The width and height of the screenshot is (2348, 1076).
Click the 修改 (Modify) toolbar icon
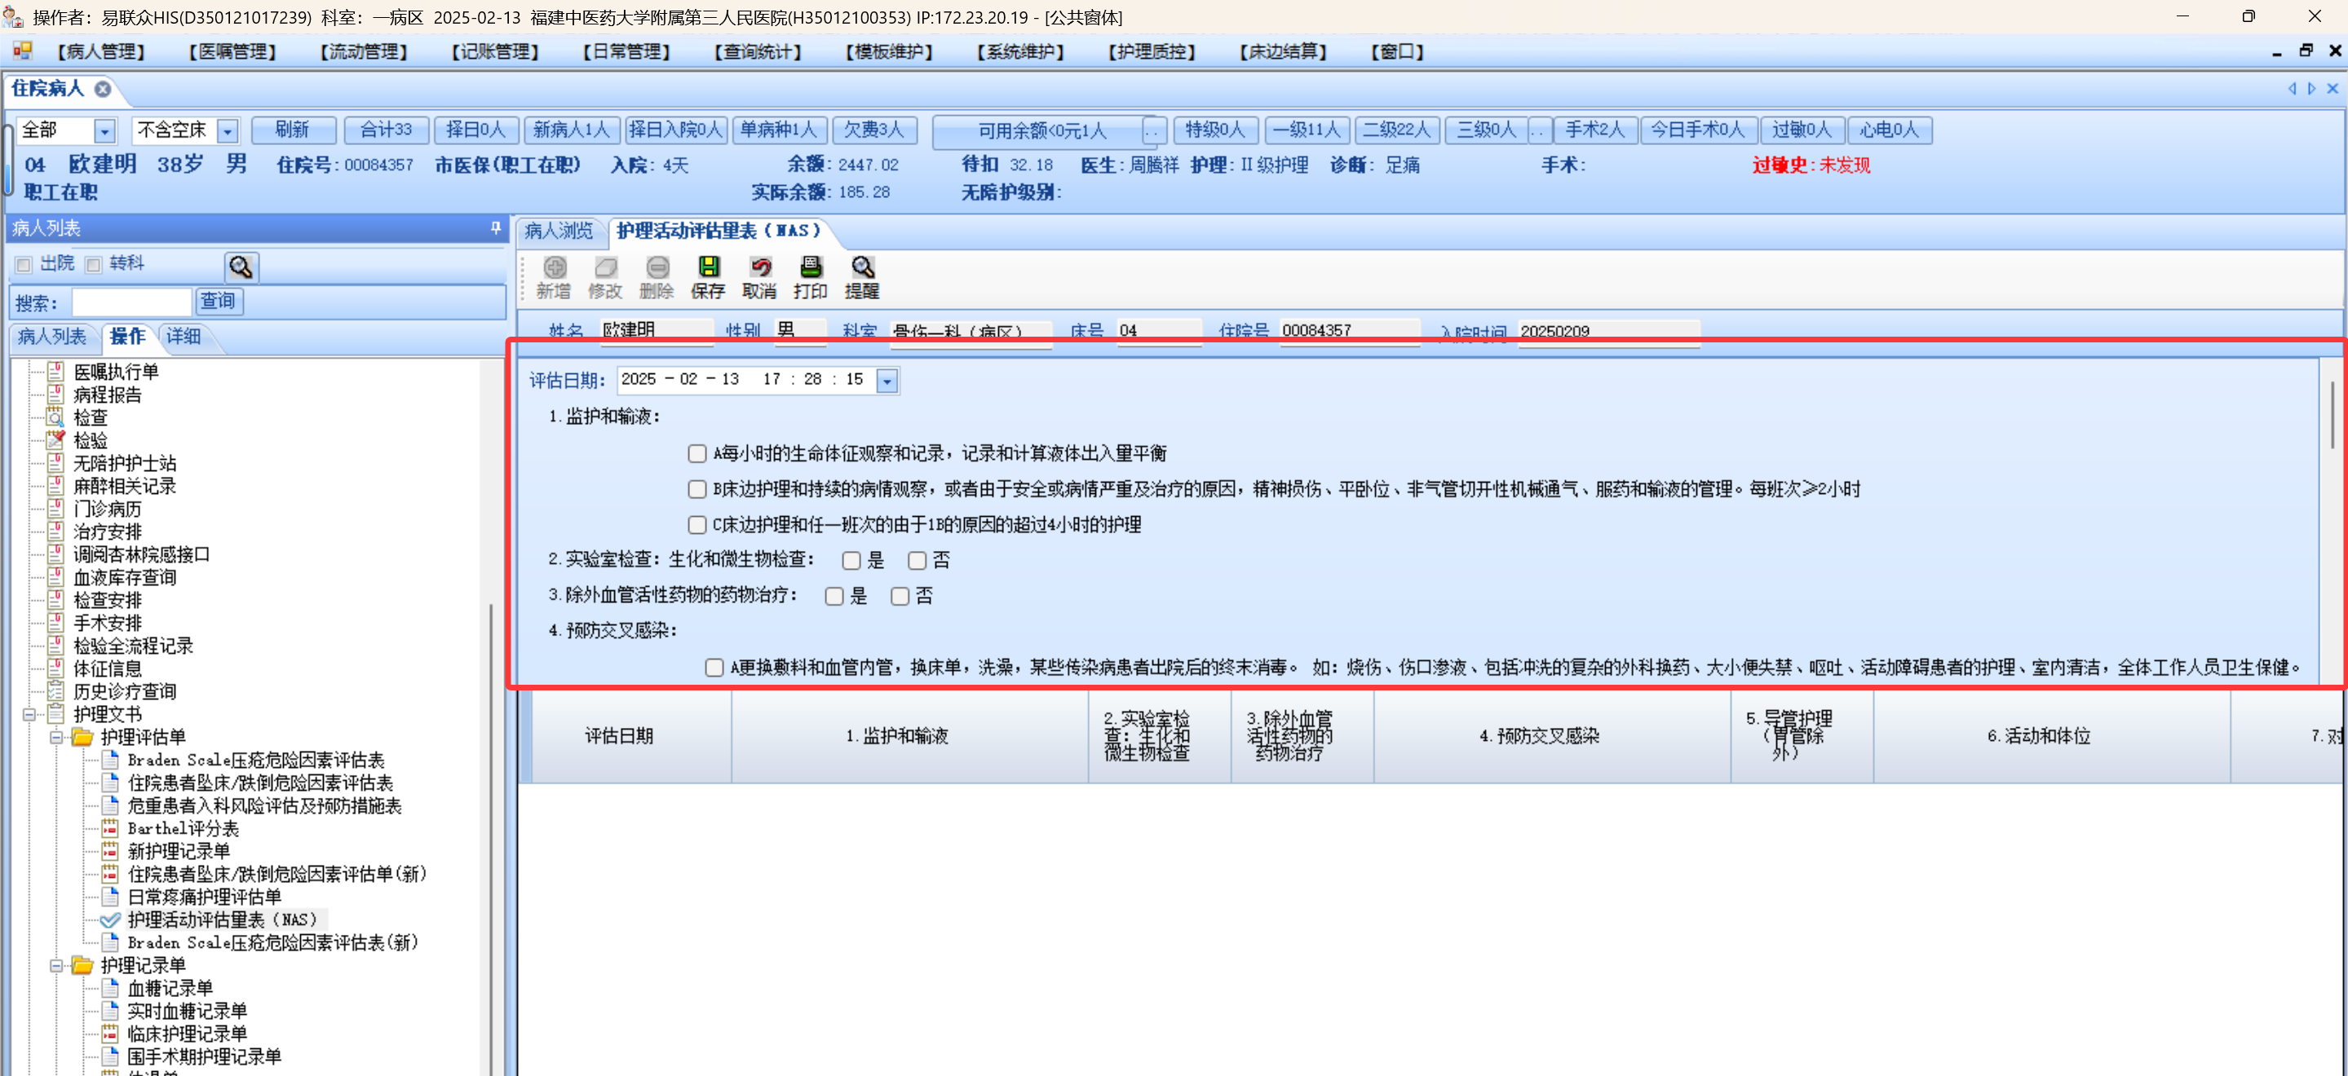point(605,268)
